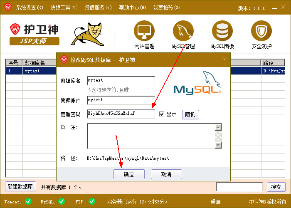Viewport: 291px width, 208px height.
Task: Click the 确定 confirm button
Action: (129, 174)
